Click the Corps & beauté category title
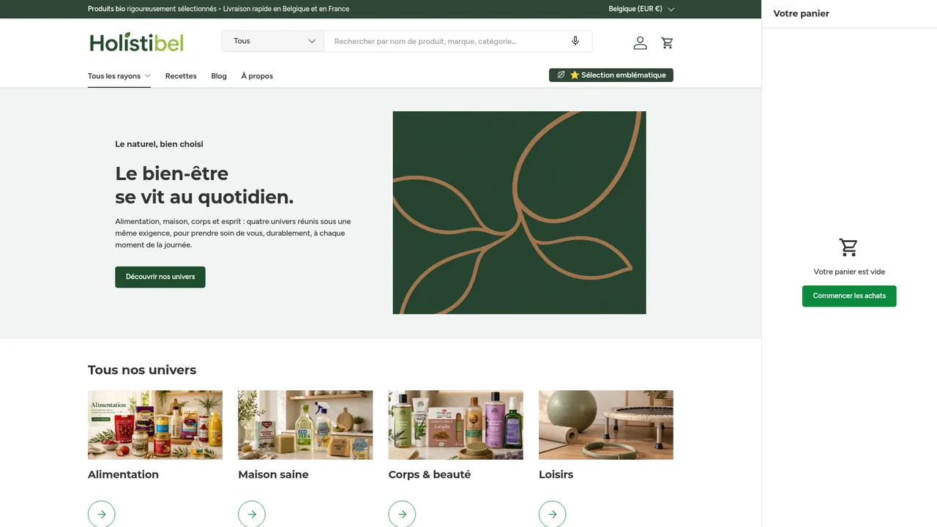The image size is (937, 527). pyautogui.click(x=430, y=474)
